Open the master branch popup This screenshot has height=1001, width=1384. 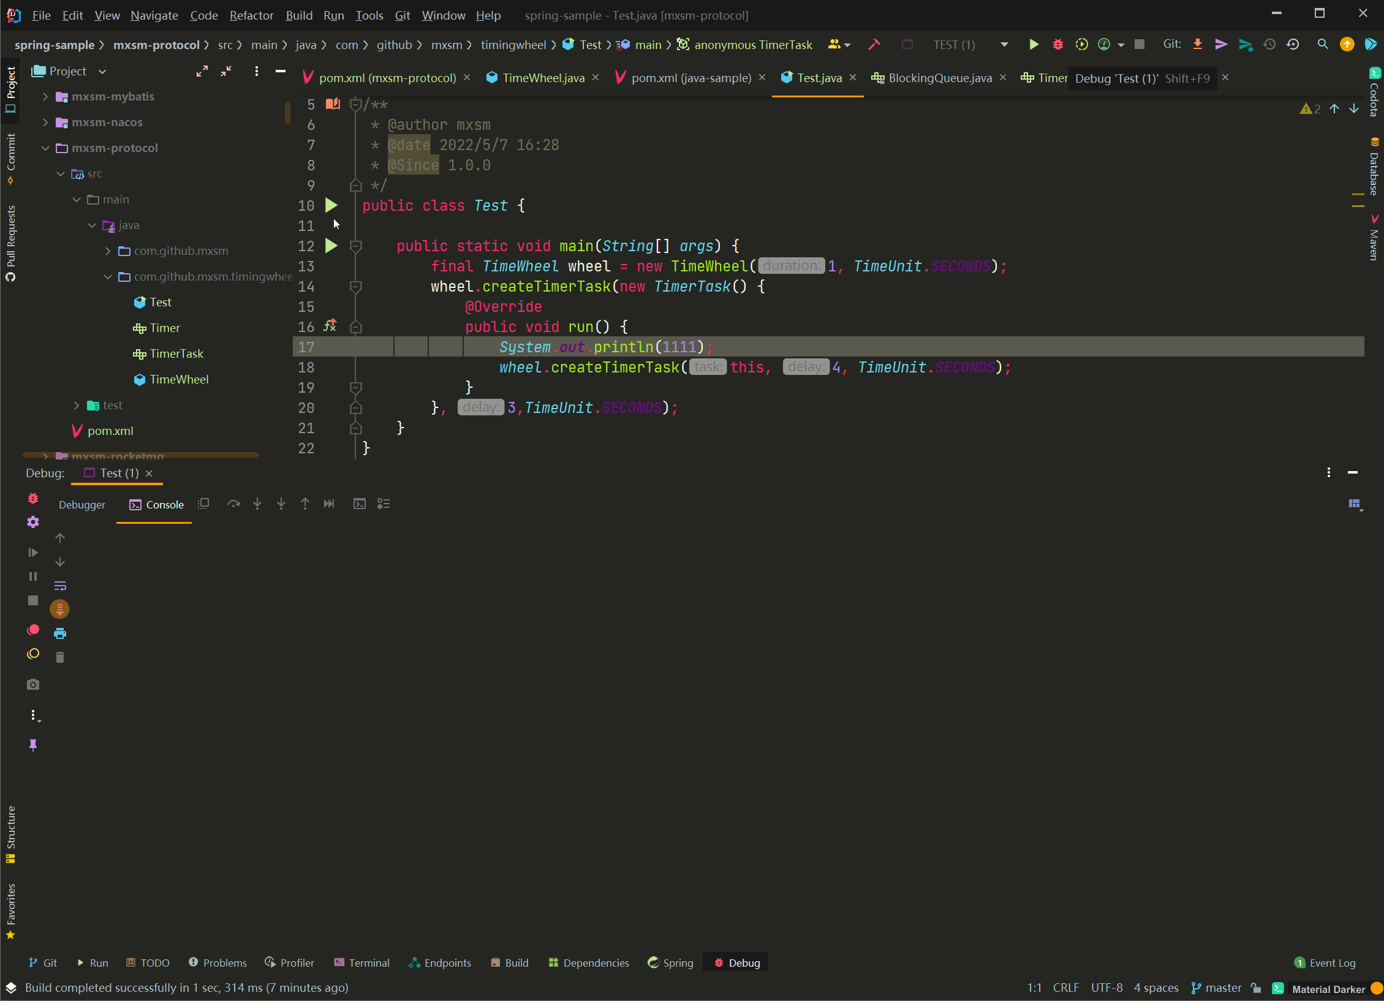(1222, 988)
